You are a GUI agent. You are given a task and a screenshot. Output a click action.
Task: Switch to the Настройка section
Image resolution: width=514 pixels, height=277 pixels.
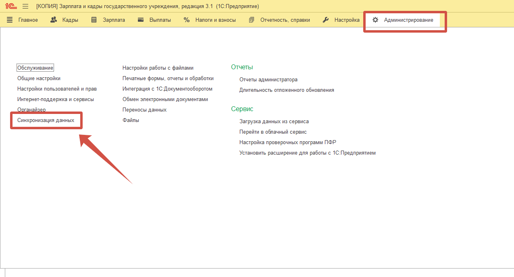[341, 20]
